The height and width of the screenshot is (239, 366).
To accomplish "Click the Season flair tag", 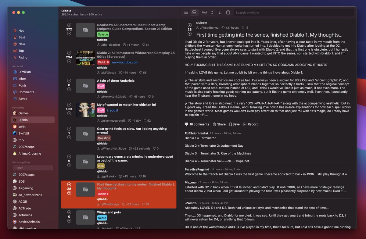I will (x=103, y=34).
